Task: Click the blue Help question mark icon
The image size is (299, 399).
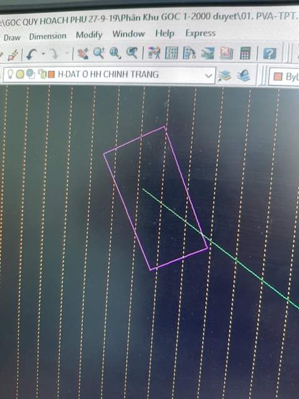Action: (x=270, y=54)
